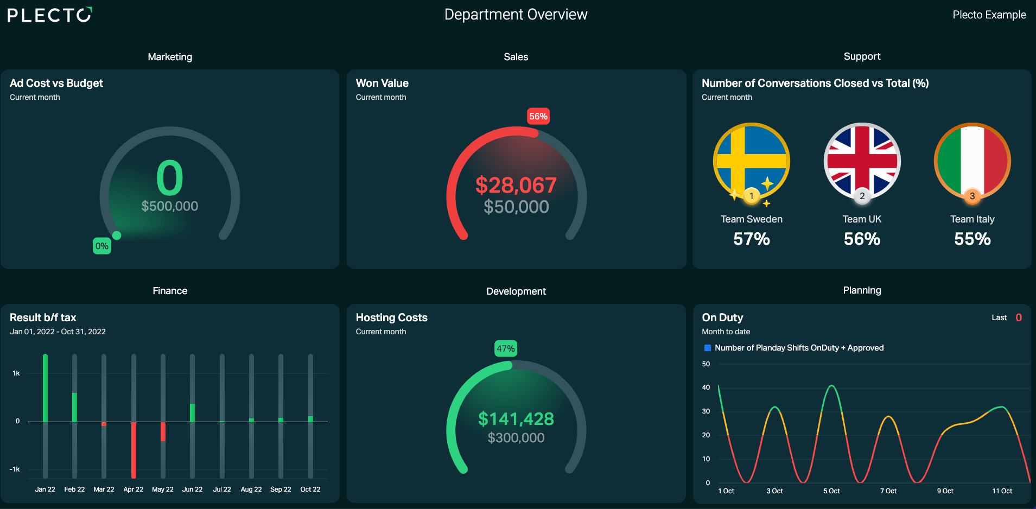The image size is (1036, 509).
Task: Click the Plecto Example label
Action: [989, 15]
